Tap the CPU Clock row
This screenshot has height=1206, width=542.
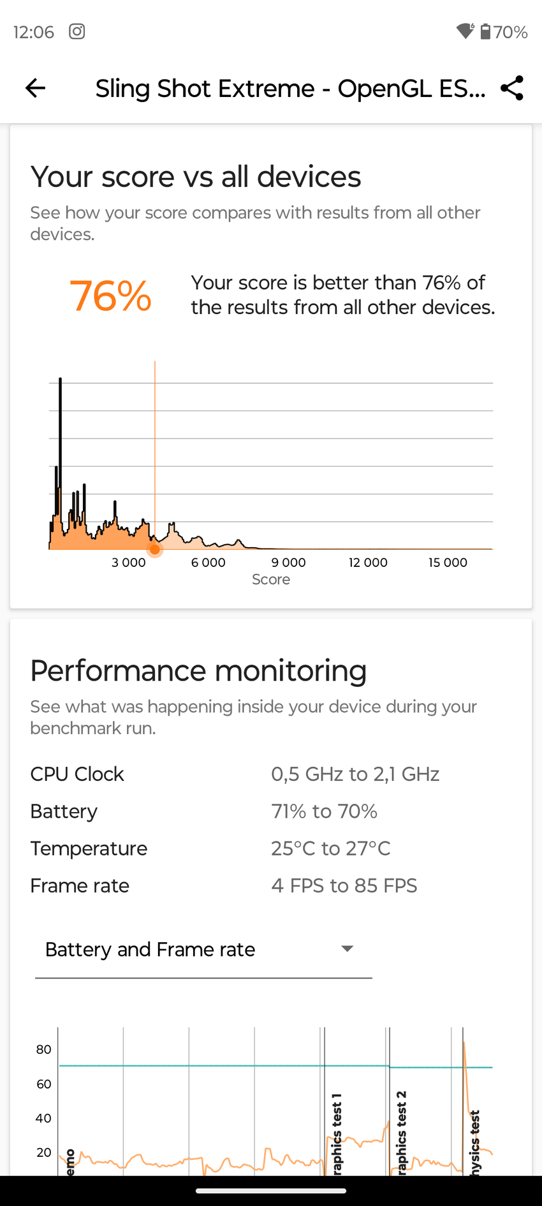point(77,774)
